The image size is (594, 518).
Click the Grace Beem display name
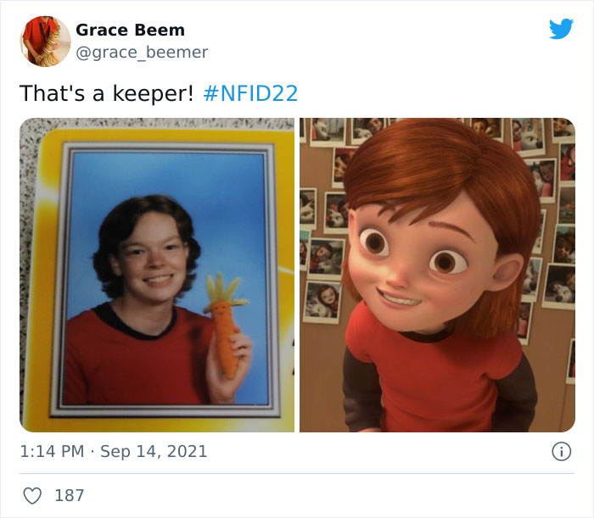(x=130, y=30)
